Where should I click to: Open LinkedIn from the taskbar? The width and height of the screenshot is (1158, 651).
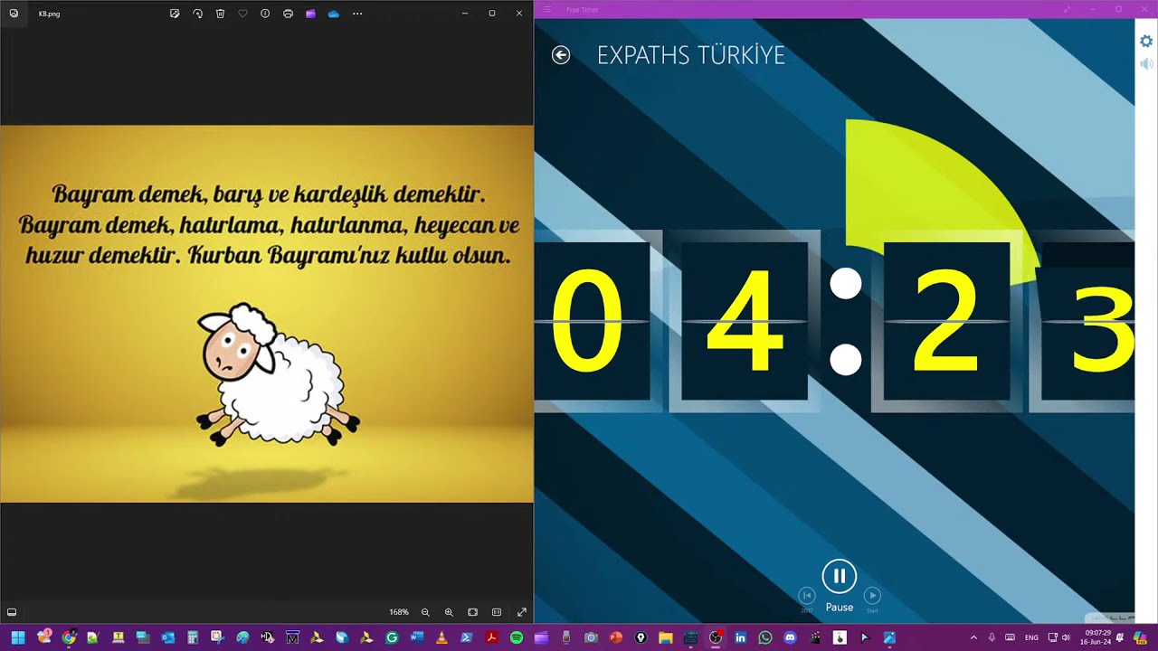click(740, 637)
